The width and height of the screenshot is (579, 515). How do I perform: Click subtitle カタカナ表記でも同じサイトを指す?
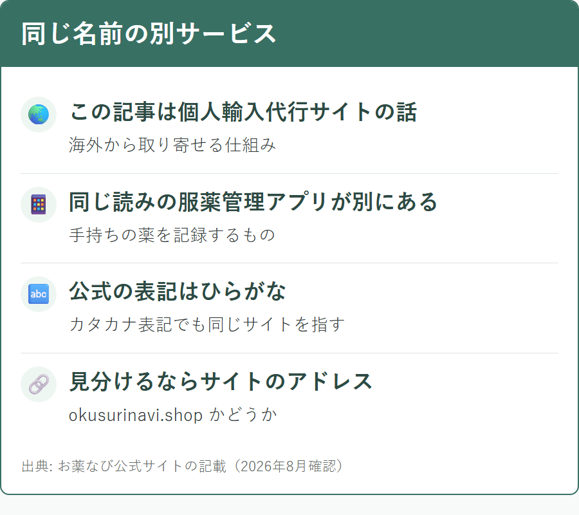click(207, 324)
